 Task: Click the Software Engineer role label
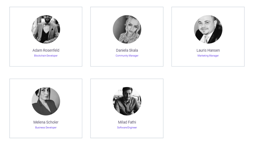[127, 128]
